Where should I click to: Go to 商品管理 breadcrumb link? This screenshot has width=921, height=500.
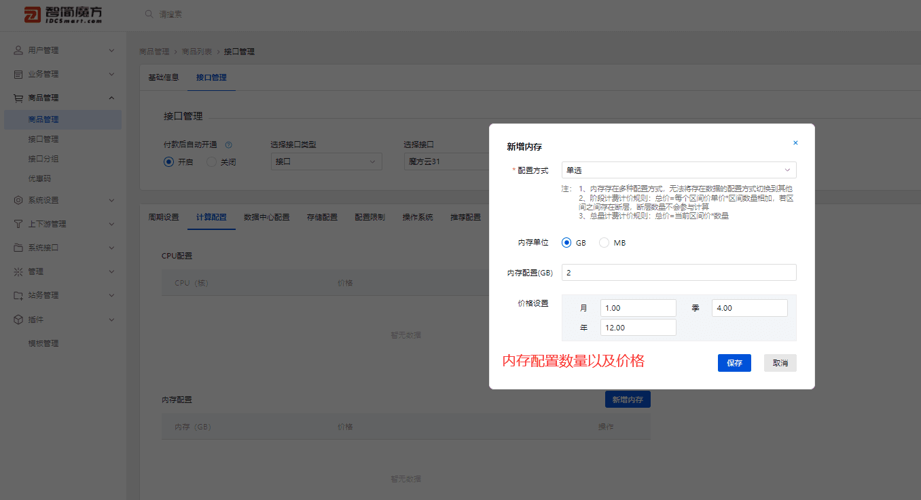click(154, 52)
